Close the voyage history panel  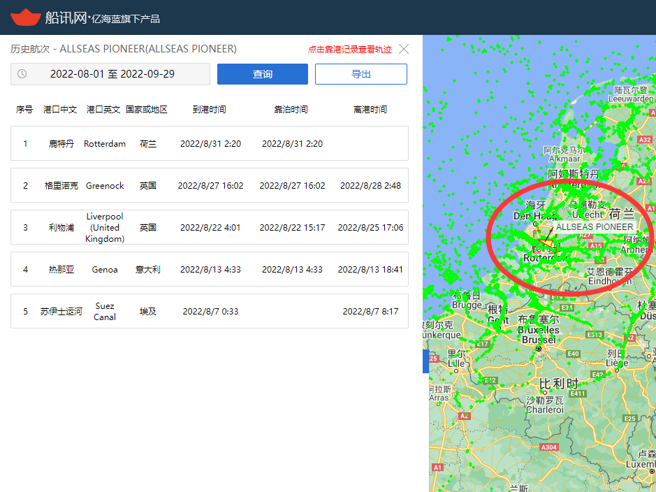pyautogui.click(x=404, y=49)
